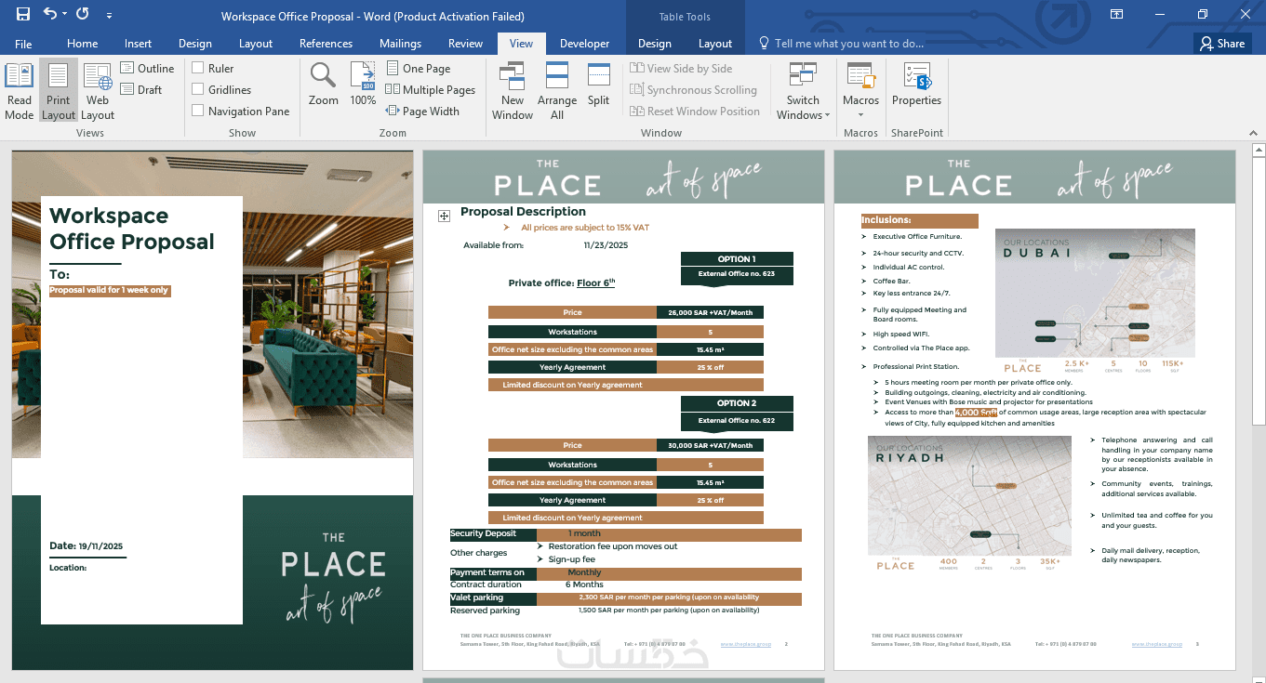1266x683 pixels.
Task: Click the 'Date: 19/11/2025' text
Action: tap(87, 545)
